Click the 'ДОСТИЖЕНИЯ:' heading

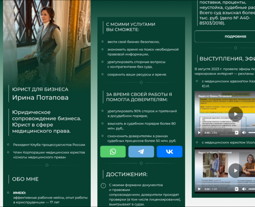point(127,175)
